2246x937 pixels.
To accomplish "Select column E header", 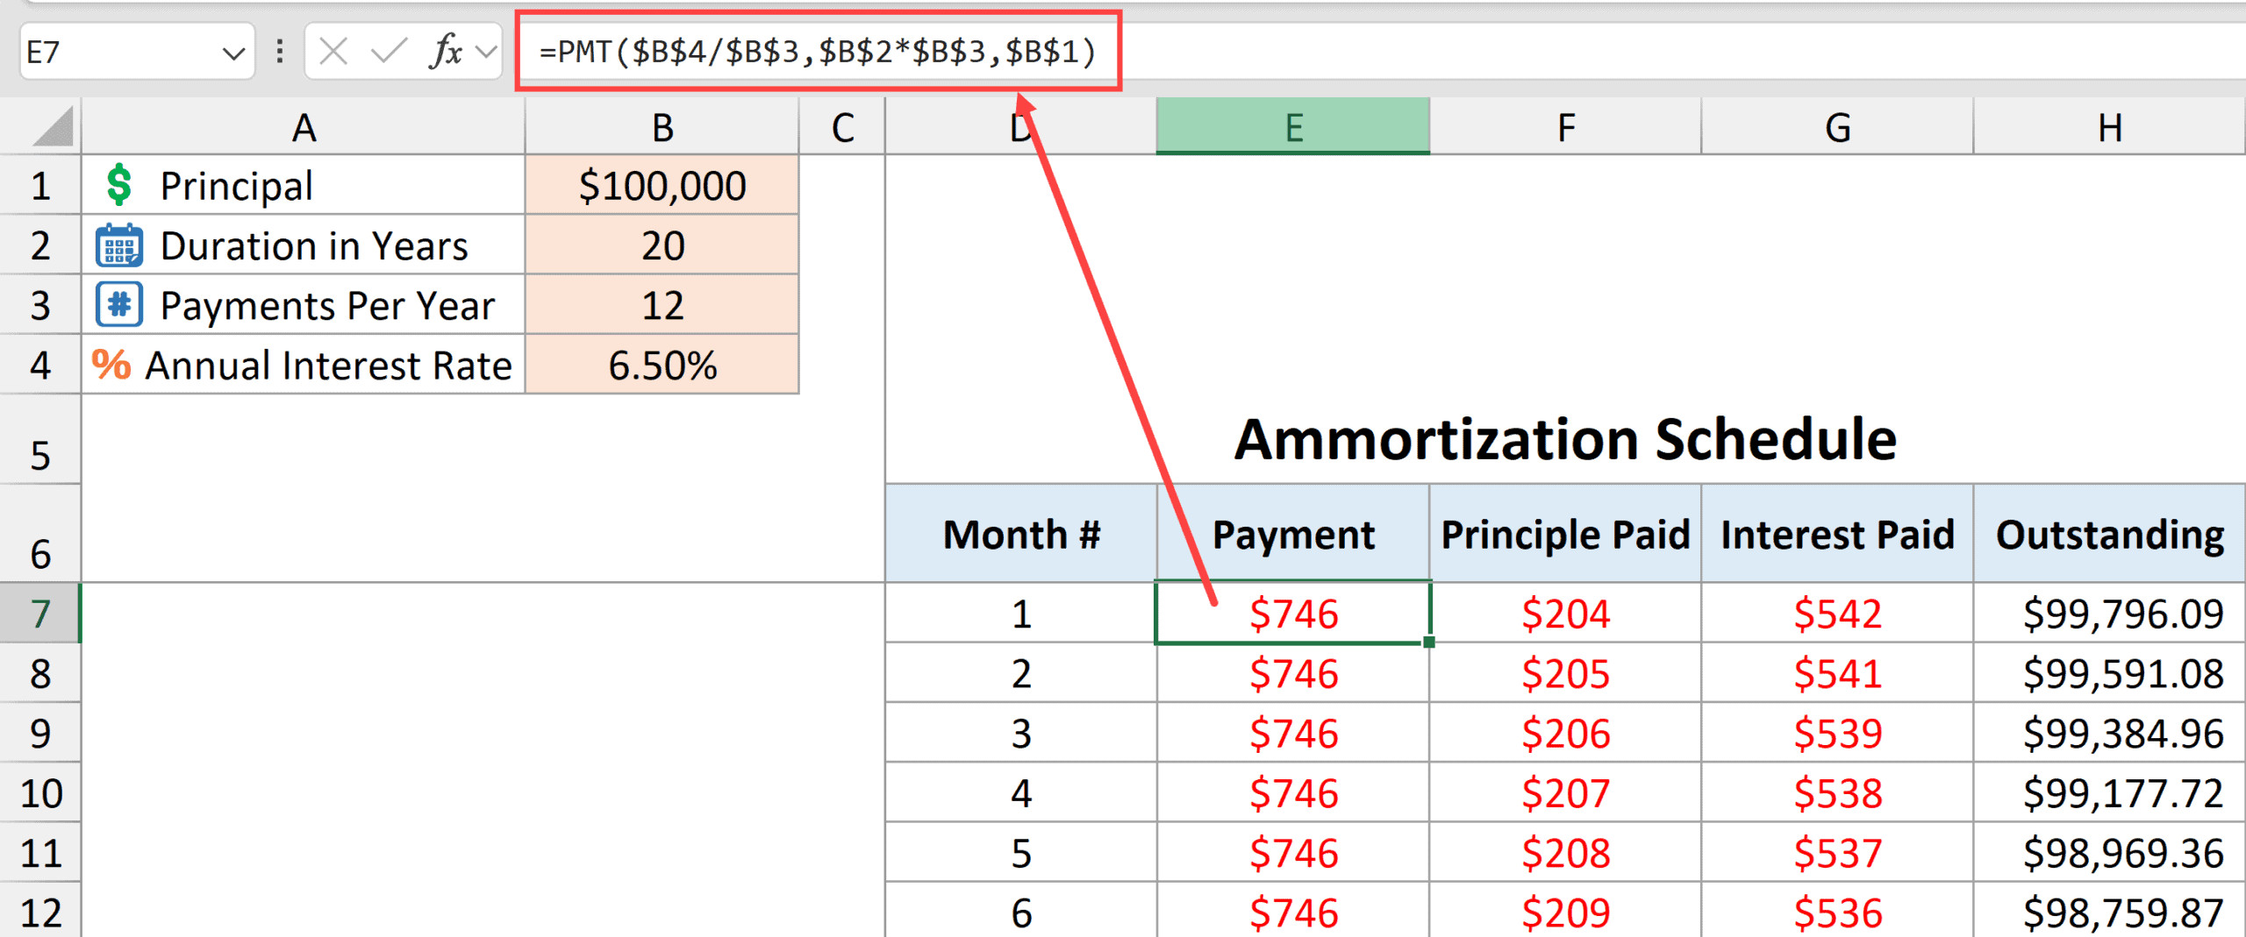I will [x=1292, y=128].
